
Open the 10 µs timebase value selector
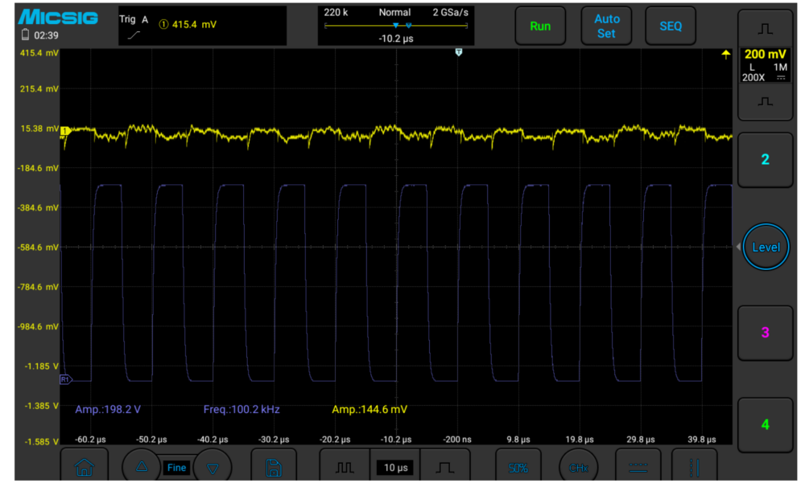pyautogui.click(x=394, y=467)
